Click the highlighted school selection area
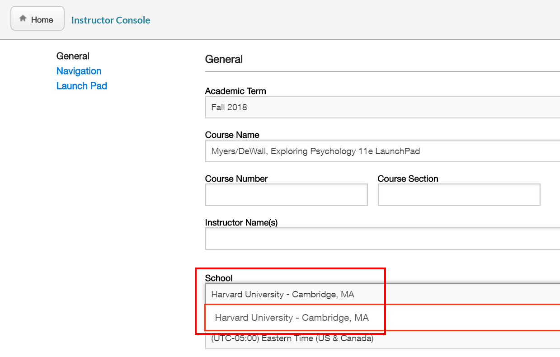The width and height of the screenshot is (560, 357). click(294, 301)
